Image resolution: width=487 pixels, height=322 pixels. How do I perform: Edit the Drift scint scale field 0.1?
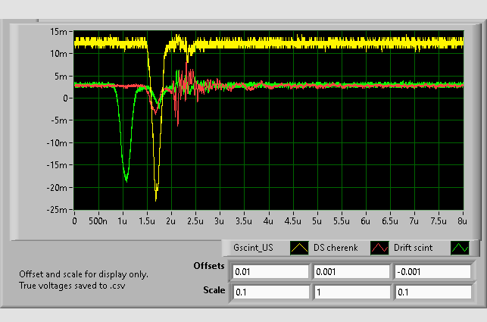tap(433, 292)
